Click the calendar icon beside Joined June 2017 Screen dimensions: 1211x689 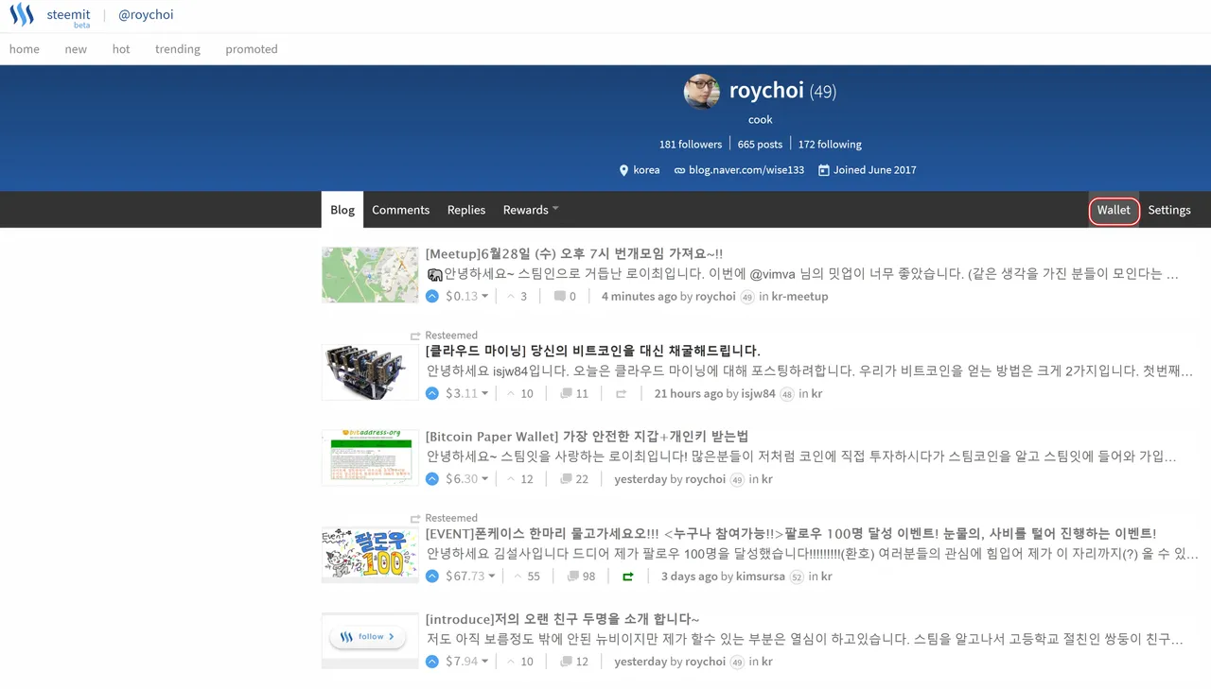pos(824,170)
